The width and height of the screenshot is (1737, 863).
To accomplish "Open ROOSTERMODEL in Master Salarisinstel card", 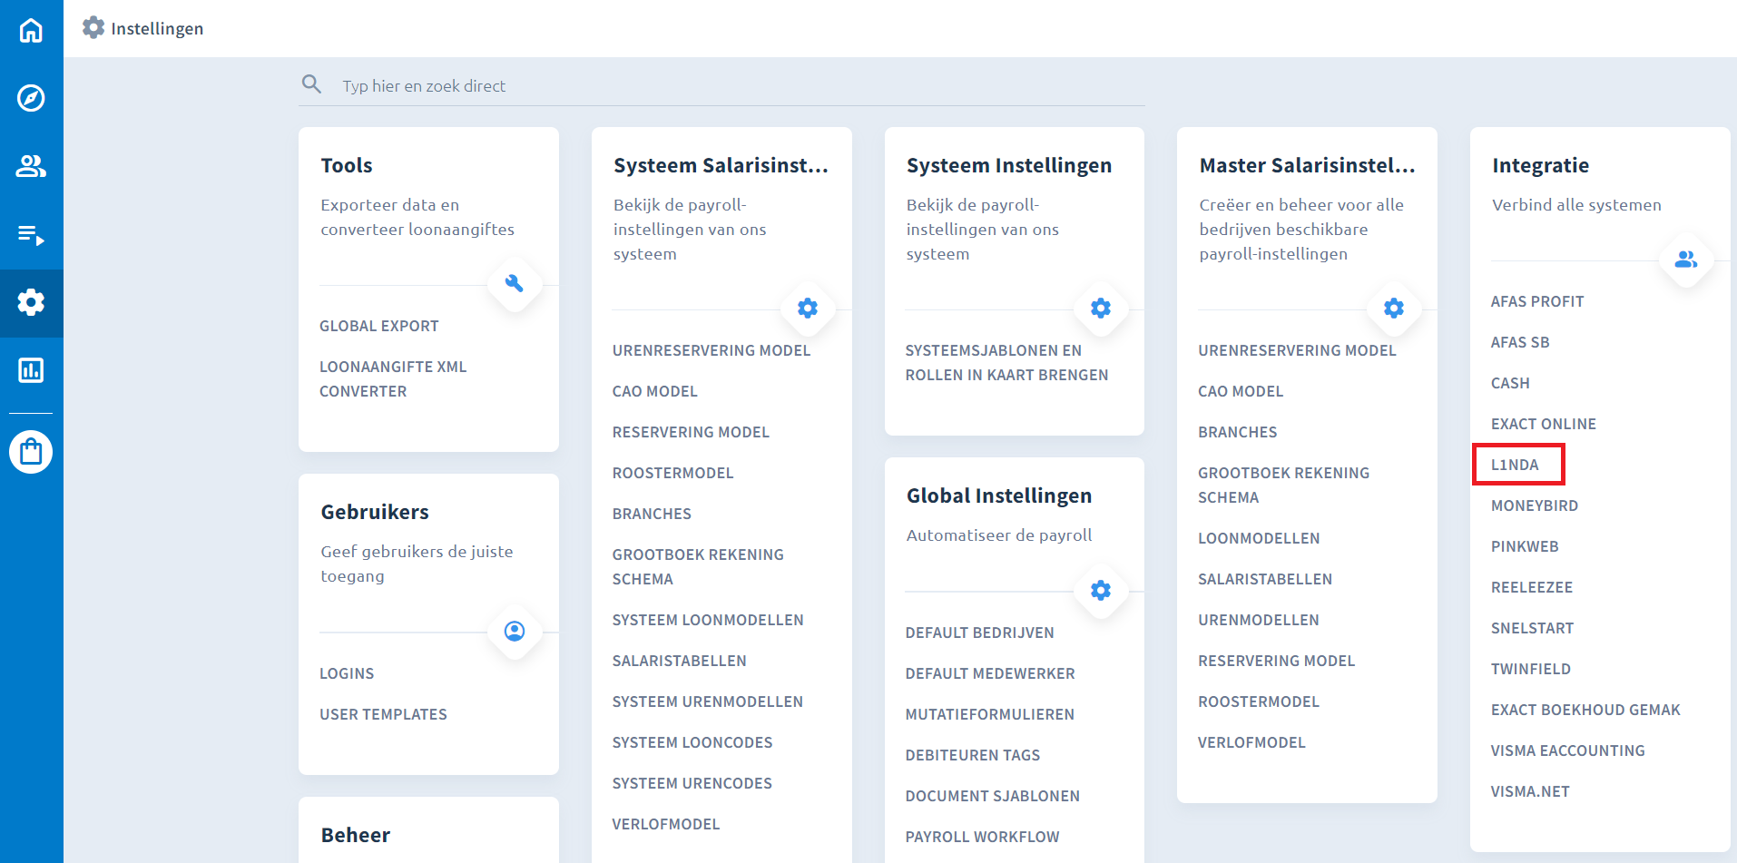I will coord(1259,701).
